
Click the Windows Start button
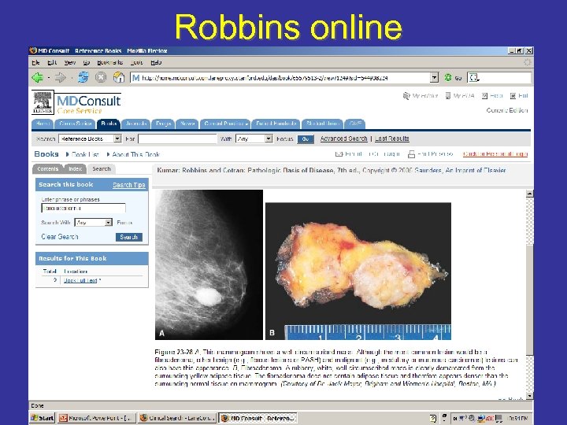43,418
